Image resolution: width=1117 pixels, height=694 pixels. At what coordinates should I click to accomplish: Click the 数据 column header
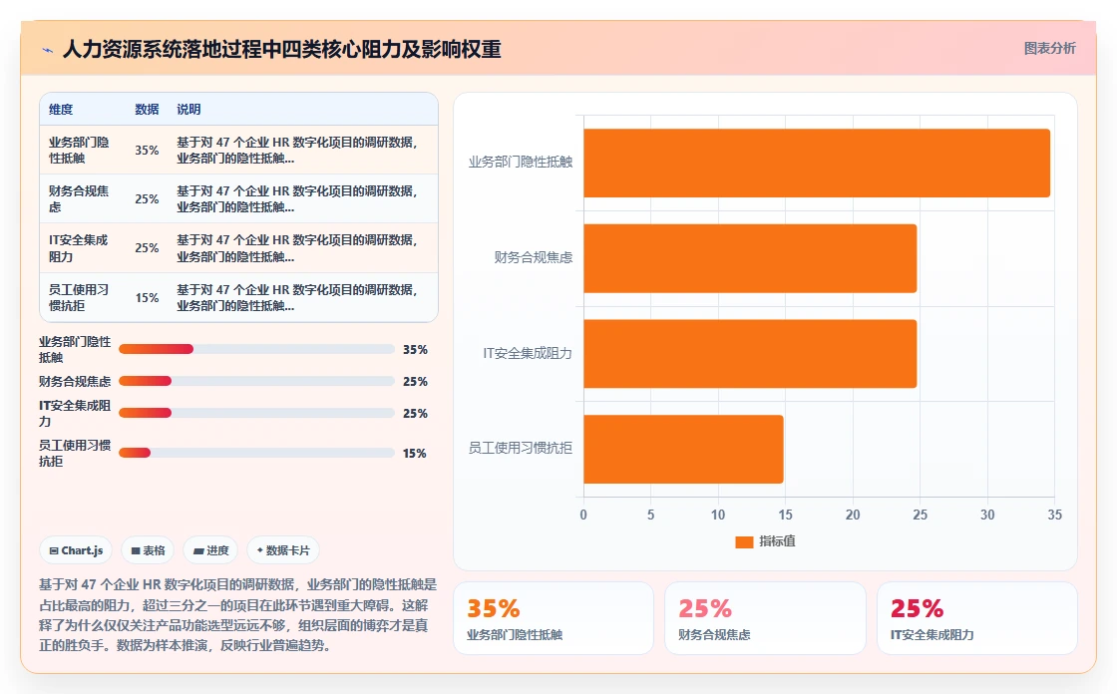tap(147, 109)
